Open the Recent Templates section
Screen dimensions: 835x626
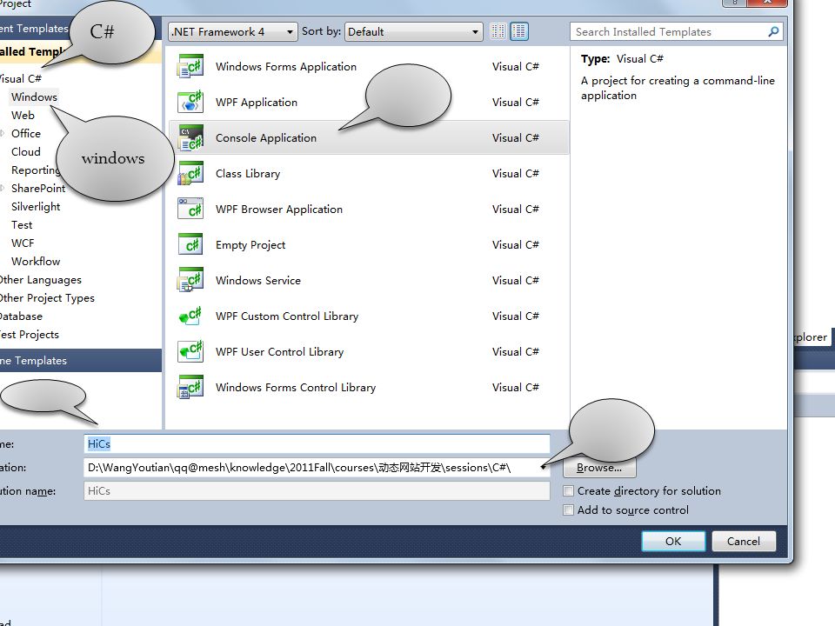35,28
